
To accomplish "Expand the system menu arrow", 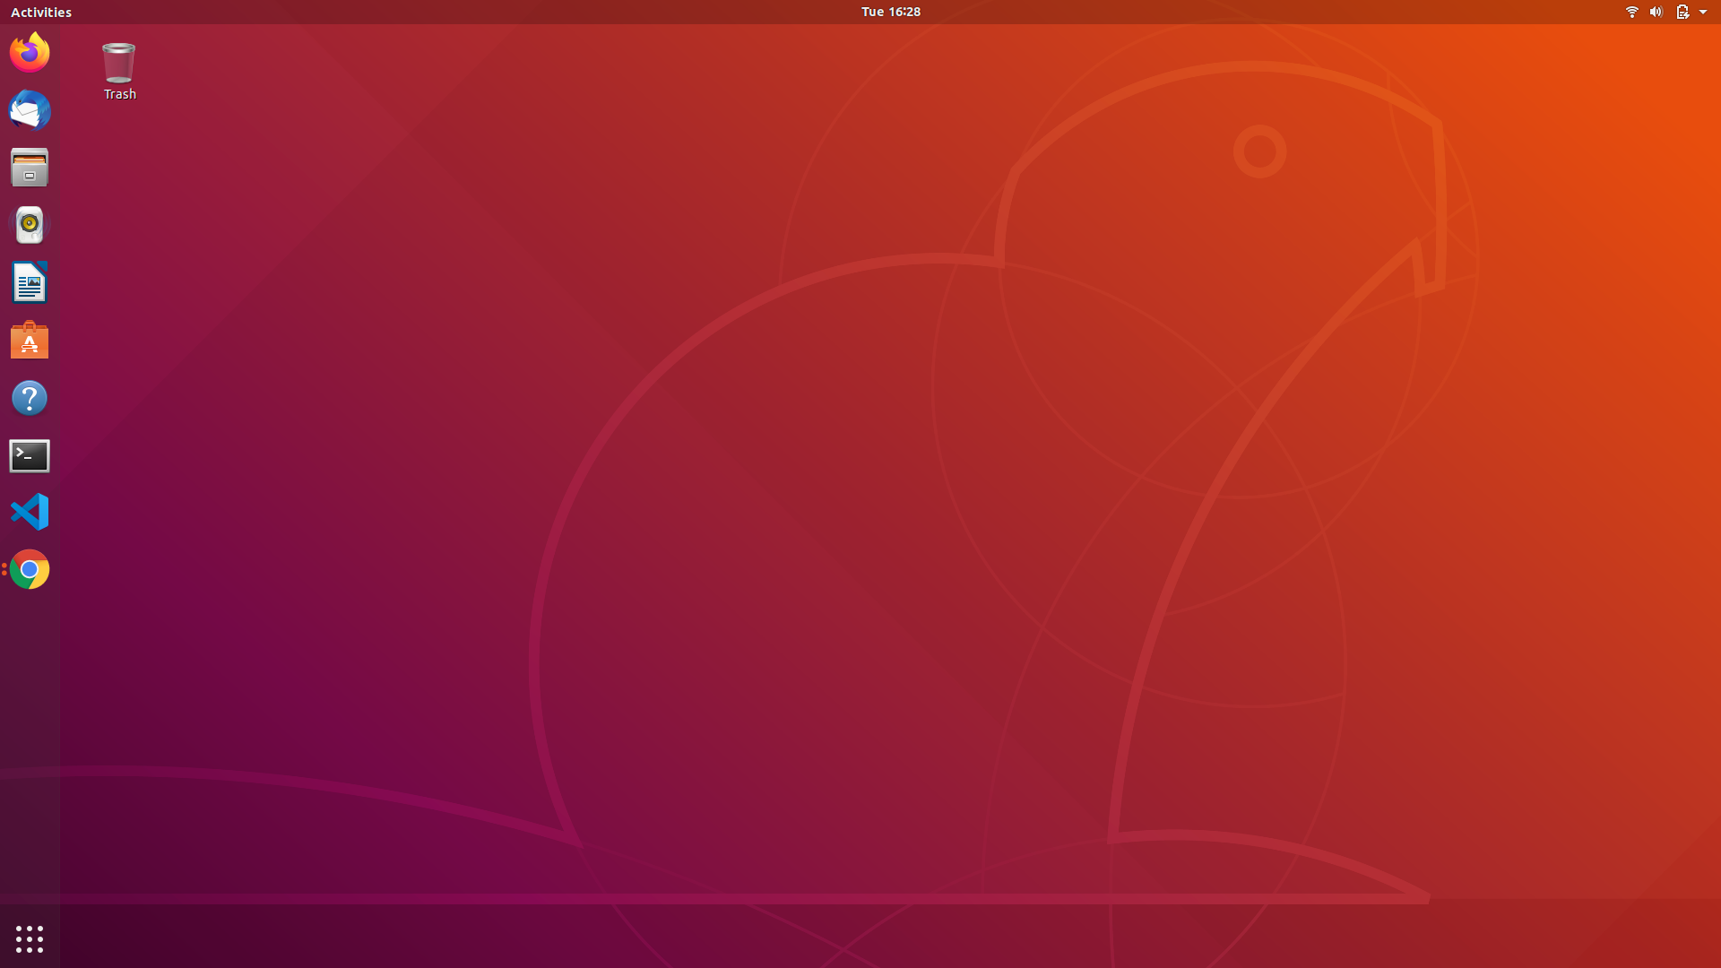I will pyautogui.click(x=1703, y=12).
